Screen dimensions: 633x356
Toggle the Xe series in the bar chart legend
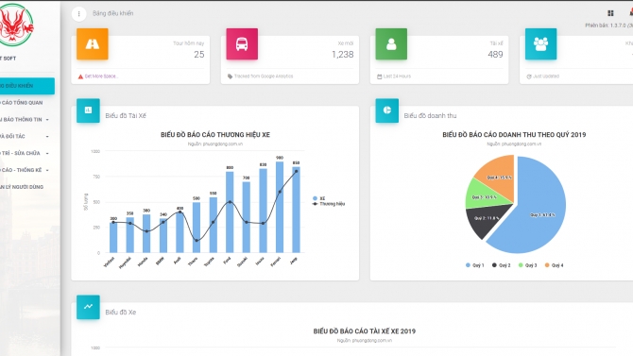pyautogui.click(x=319, y=198)
